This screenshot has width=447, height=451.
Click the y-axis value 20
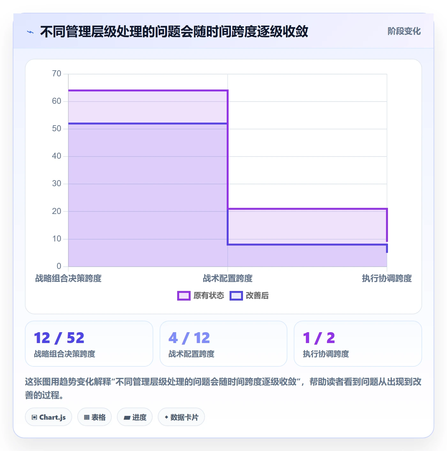point(57,211)
